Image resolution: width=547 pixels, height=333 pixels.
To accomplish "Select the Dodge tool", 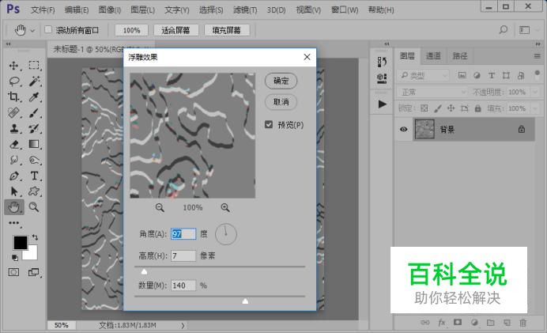I will (34, 160).
